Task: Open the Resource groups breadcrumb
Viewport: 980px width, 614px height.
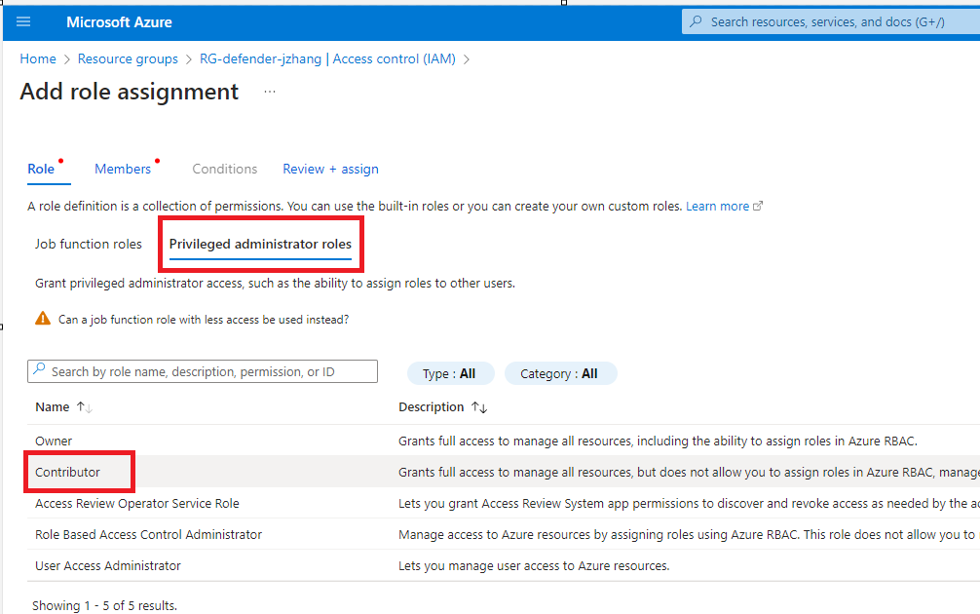Action: (x=128, y=58)
